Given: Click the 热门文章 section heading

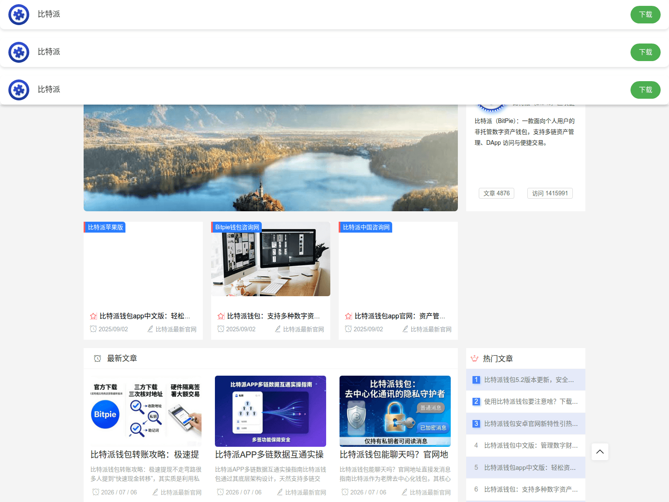Looking at the screenshot, I should [x=498, y=359].
